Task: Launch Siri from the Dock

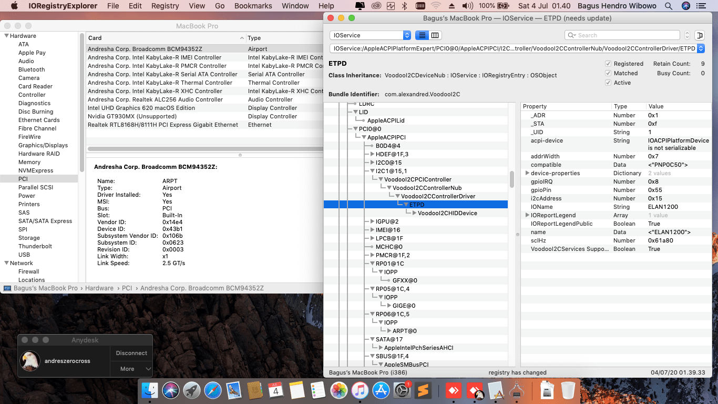Action: (x=171, y=391)
